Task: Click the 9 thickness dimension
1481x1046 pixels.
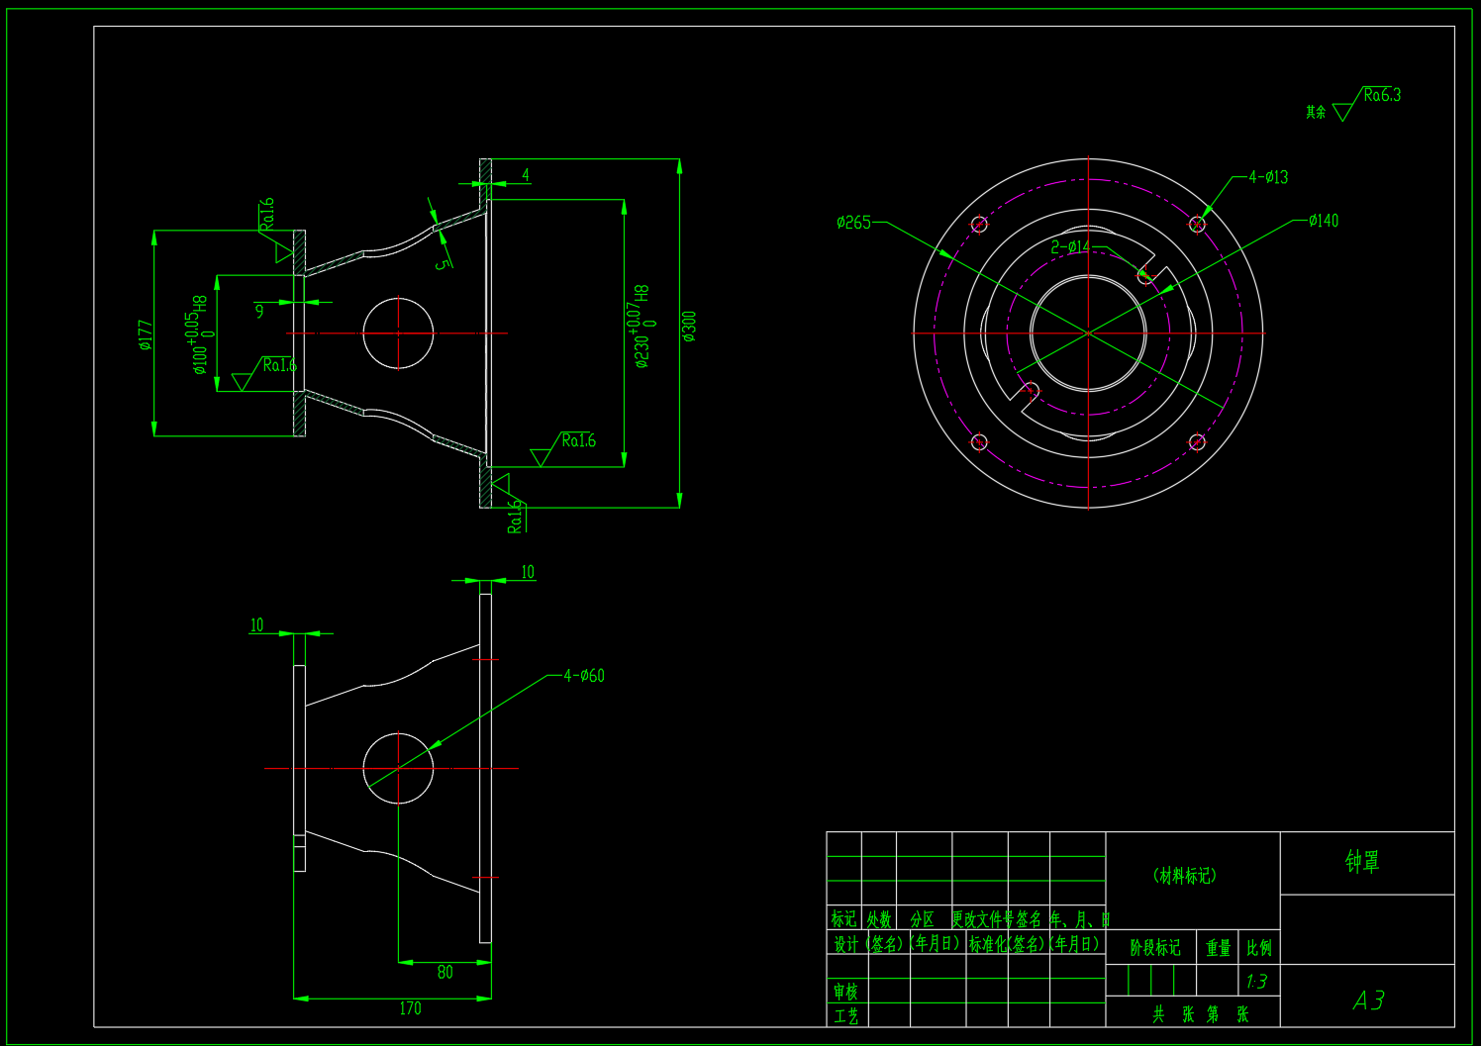Action: click(x=259, y=311)
